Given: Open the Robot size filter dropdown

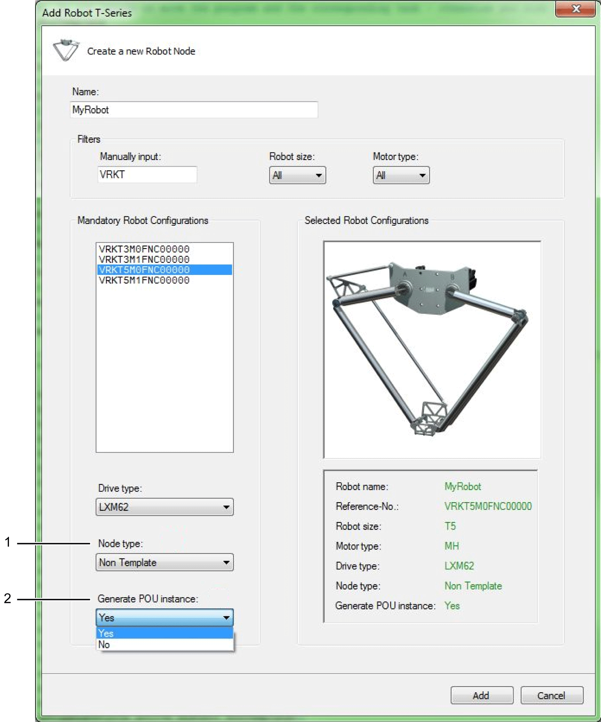Looking at the screenshot, I should [297, 175].
